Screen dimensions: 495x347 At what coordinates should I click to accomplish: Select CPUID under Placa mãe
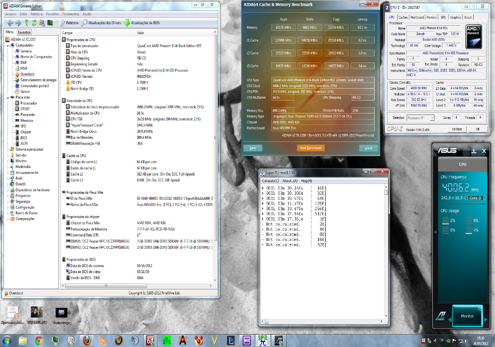point(25,109)
